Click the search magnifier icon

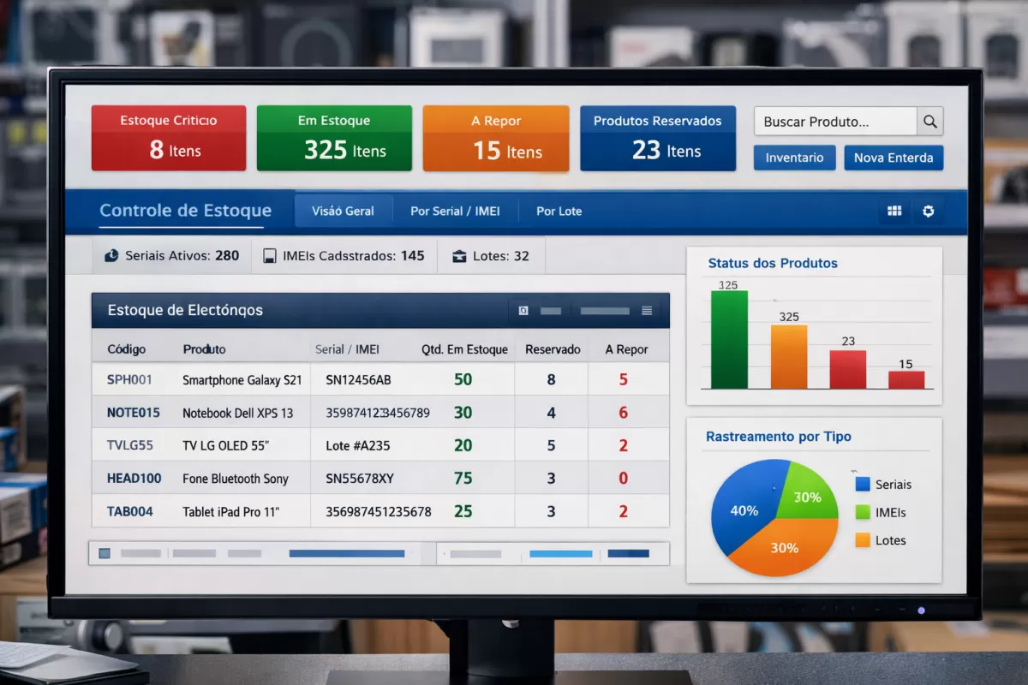(x=930, y=122)
